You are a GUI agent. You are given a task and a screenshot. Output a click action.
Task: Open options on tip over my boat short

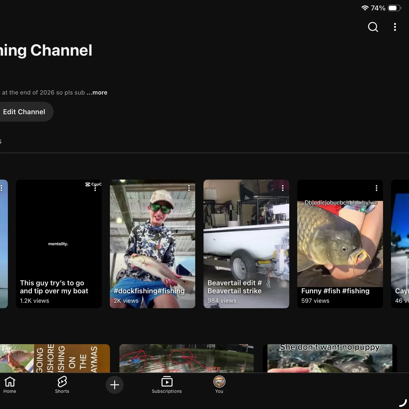tap(95, 188)
